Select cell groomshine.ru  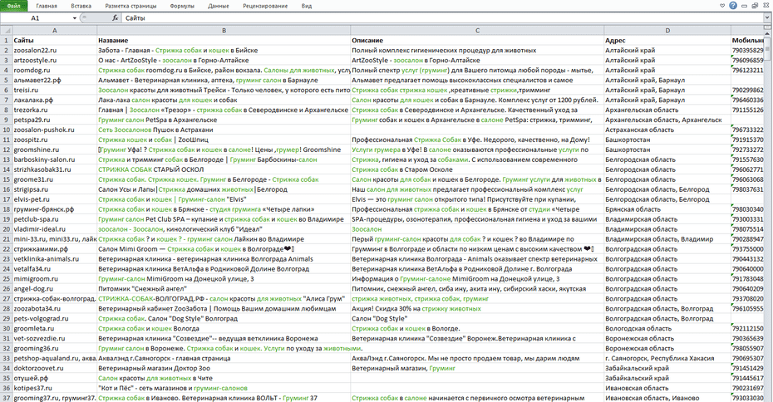click(55, 150)
